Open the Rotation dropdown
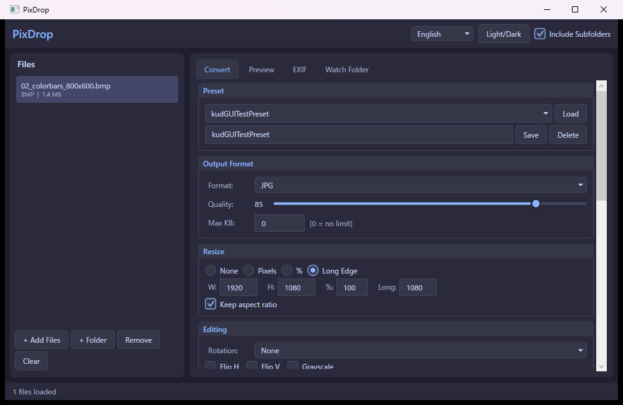Image resolution: width=623 pixels, height=405 pixels. coord(421,350)
